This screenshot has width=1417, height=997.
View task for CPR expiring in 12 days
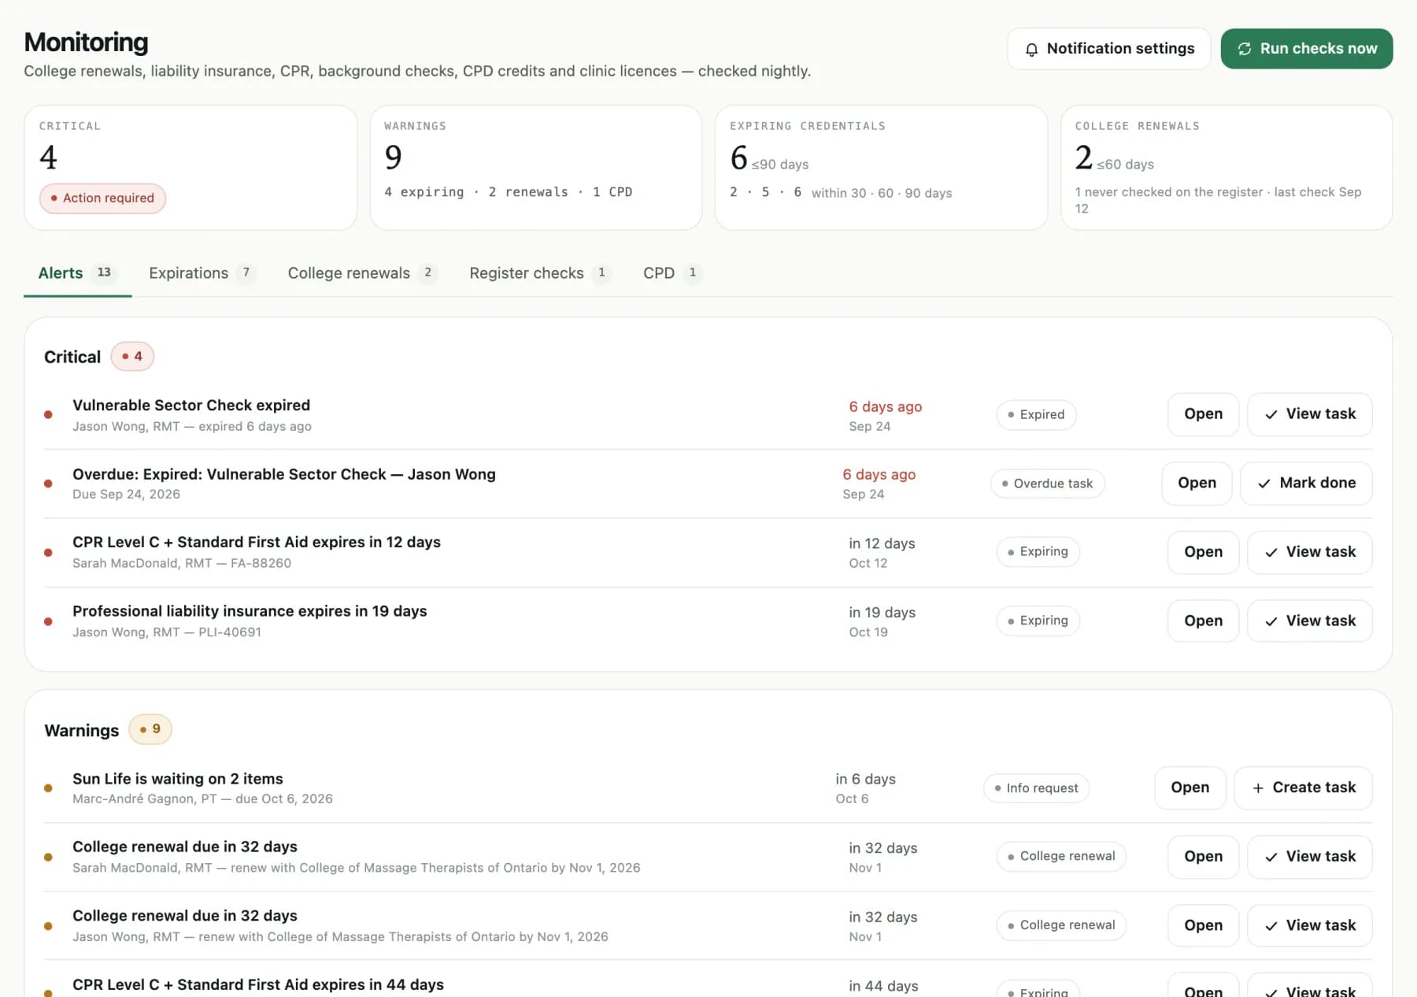(1310, 552)
